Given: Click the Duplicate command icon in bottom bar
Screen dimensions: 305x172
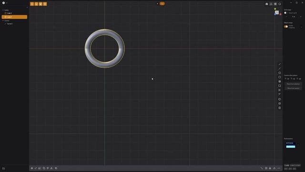Looking at the screenshot, I should [56, 168].
